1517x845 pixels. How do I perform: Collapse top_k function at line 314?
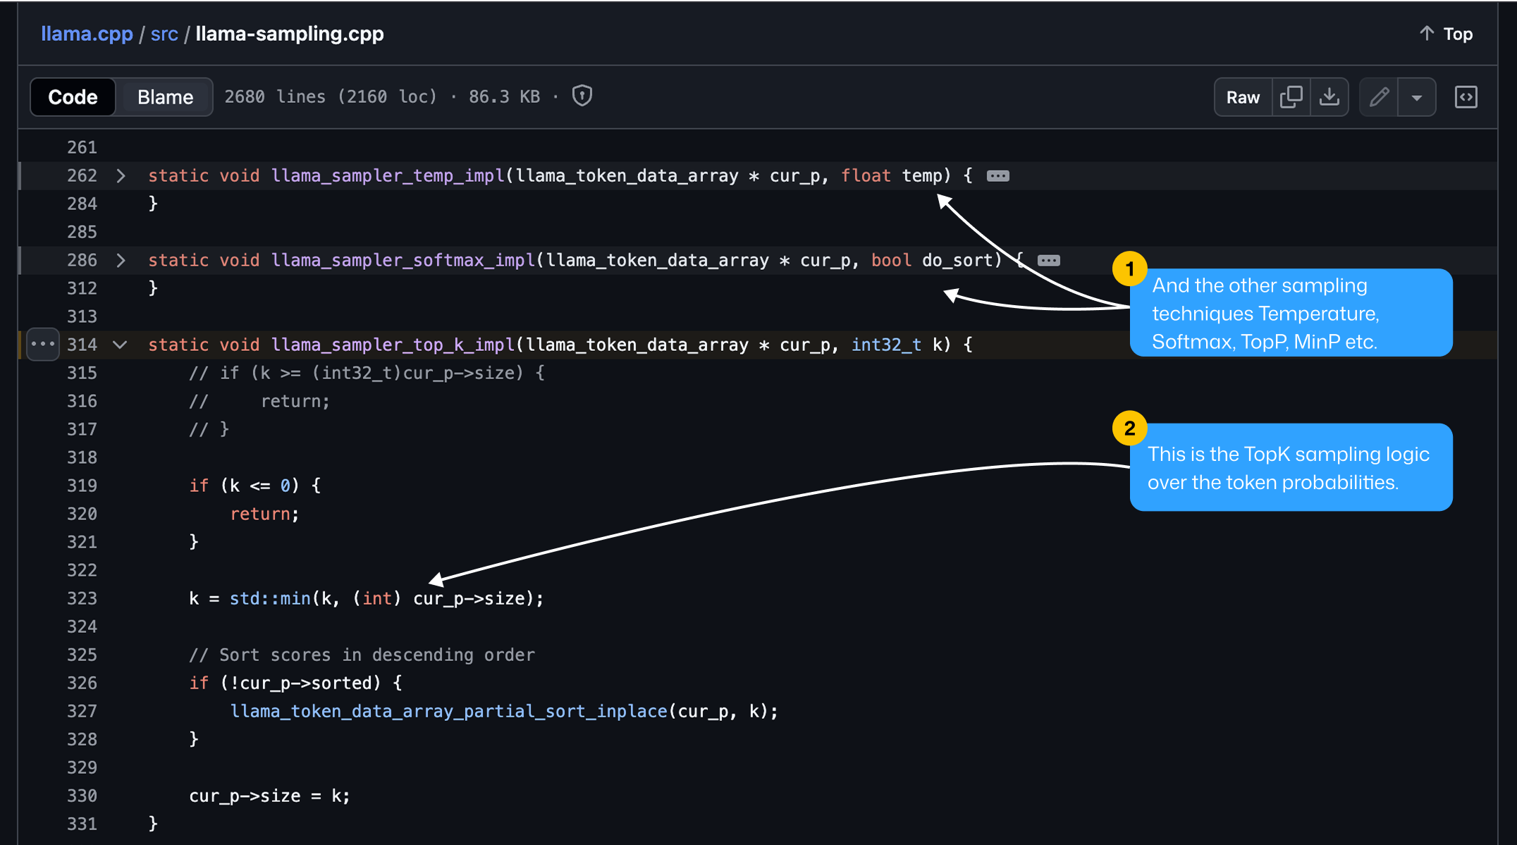point(121,345)
